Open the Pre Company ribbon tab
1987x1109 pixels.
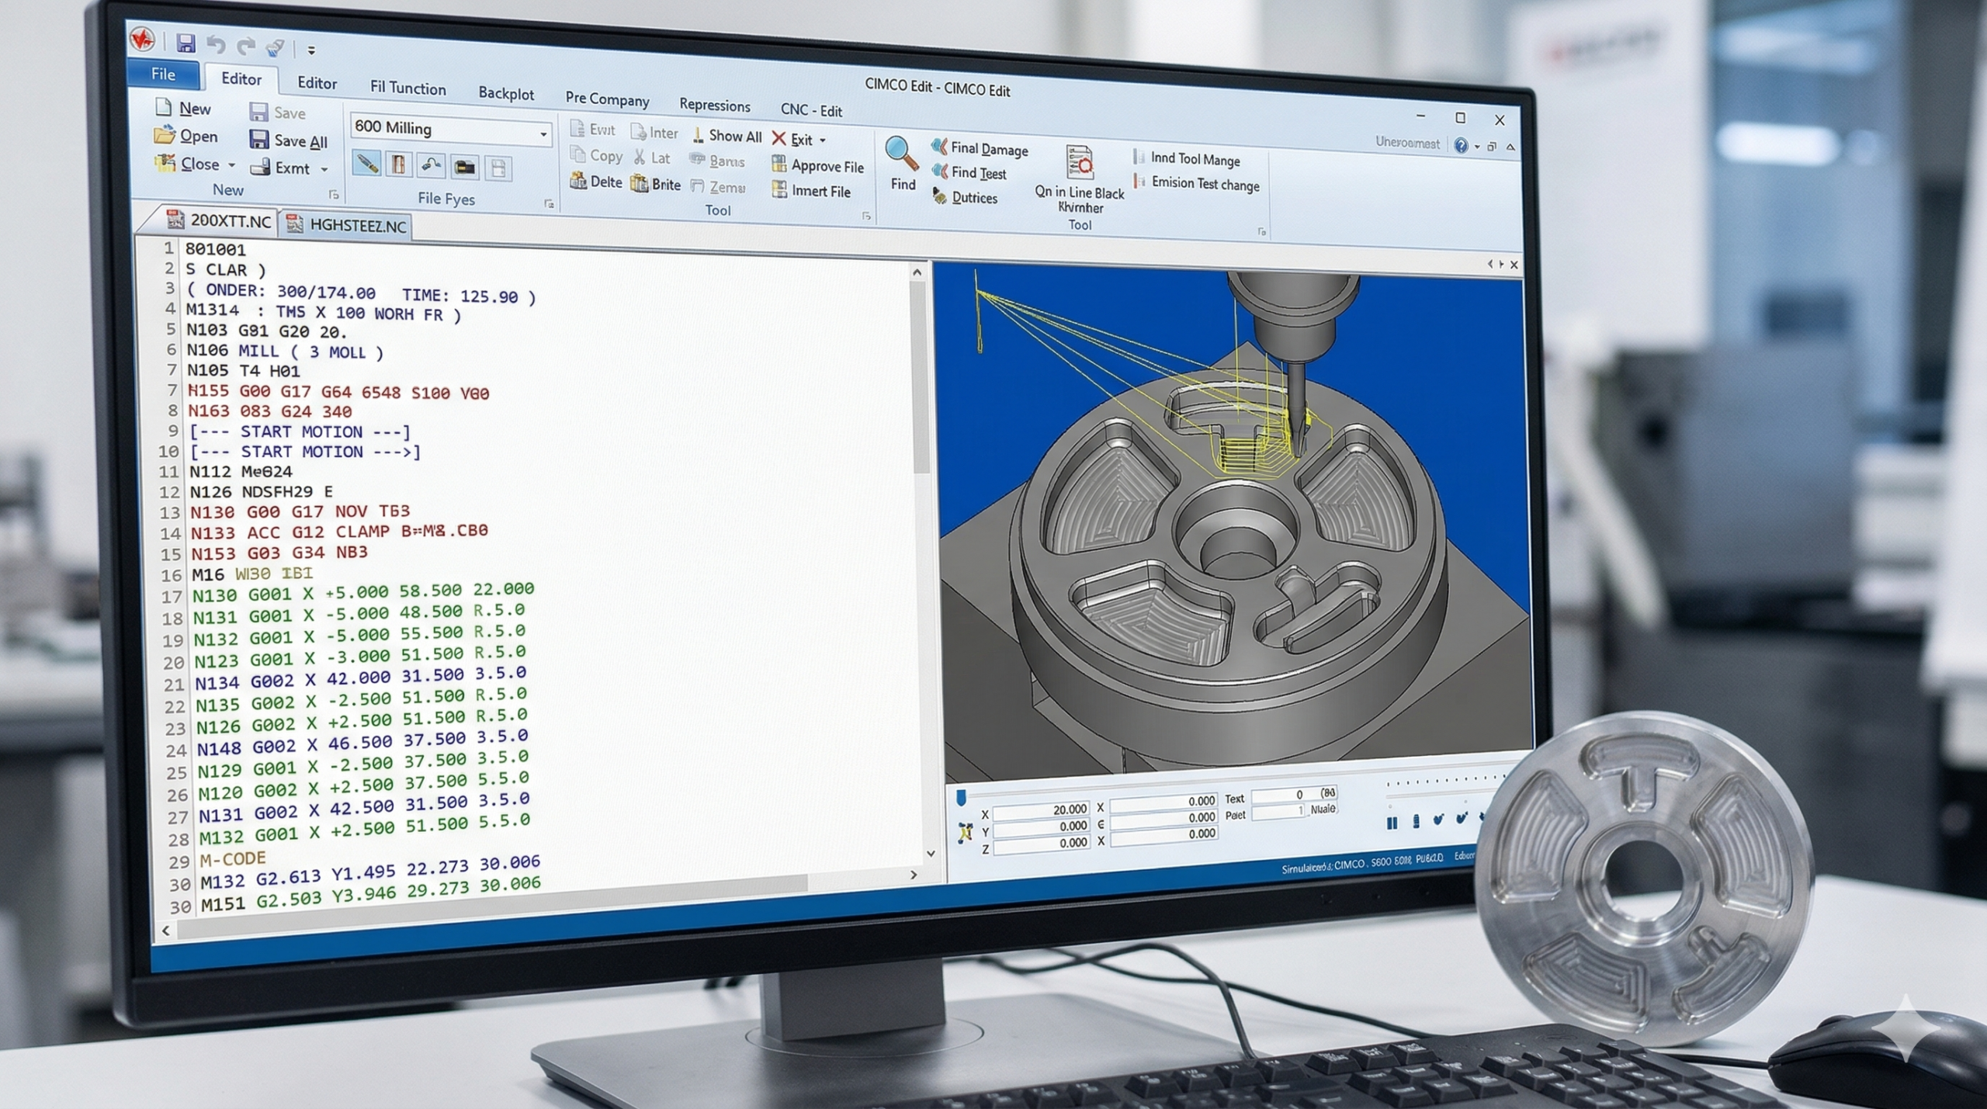pyautogui.click(x=607, y=99)
